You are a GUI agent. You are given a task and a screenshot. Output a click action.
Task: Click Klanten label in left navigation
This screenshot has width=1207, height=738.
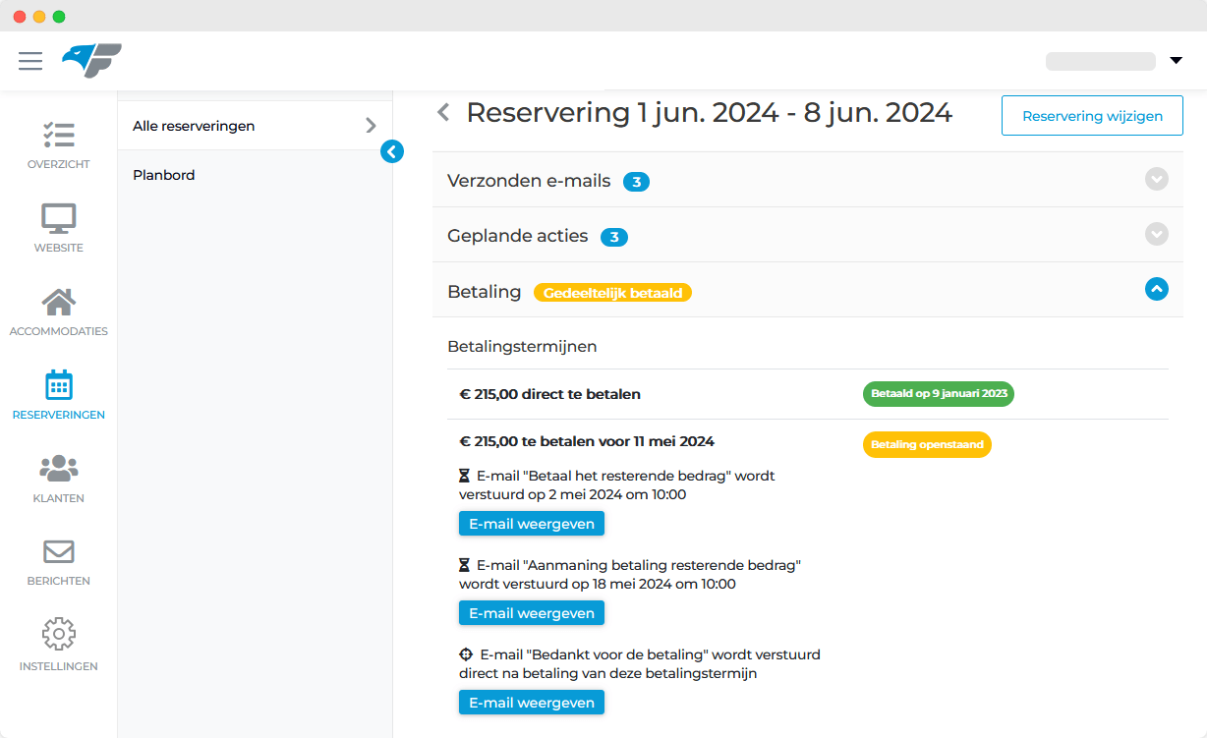(x=59, y=498)
